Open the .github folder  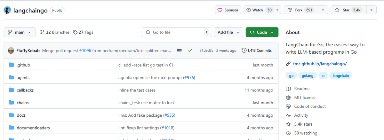23,65
